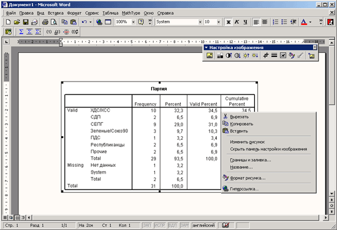Insert equation number (1) icon

click(49, 32)
